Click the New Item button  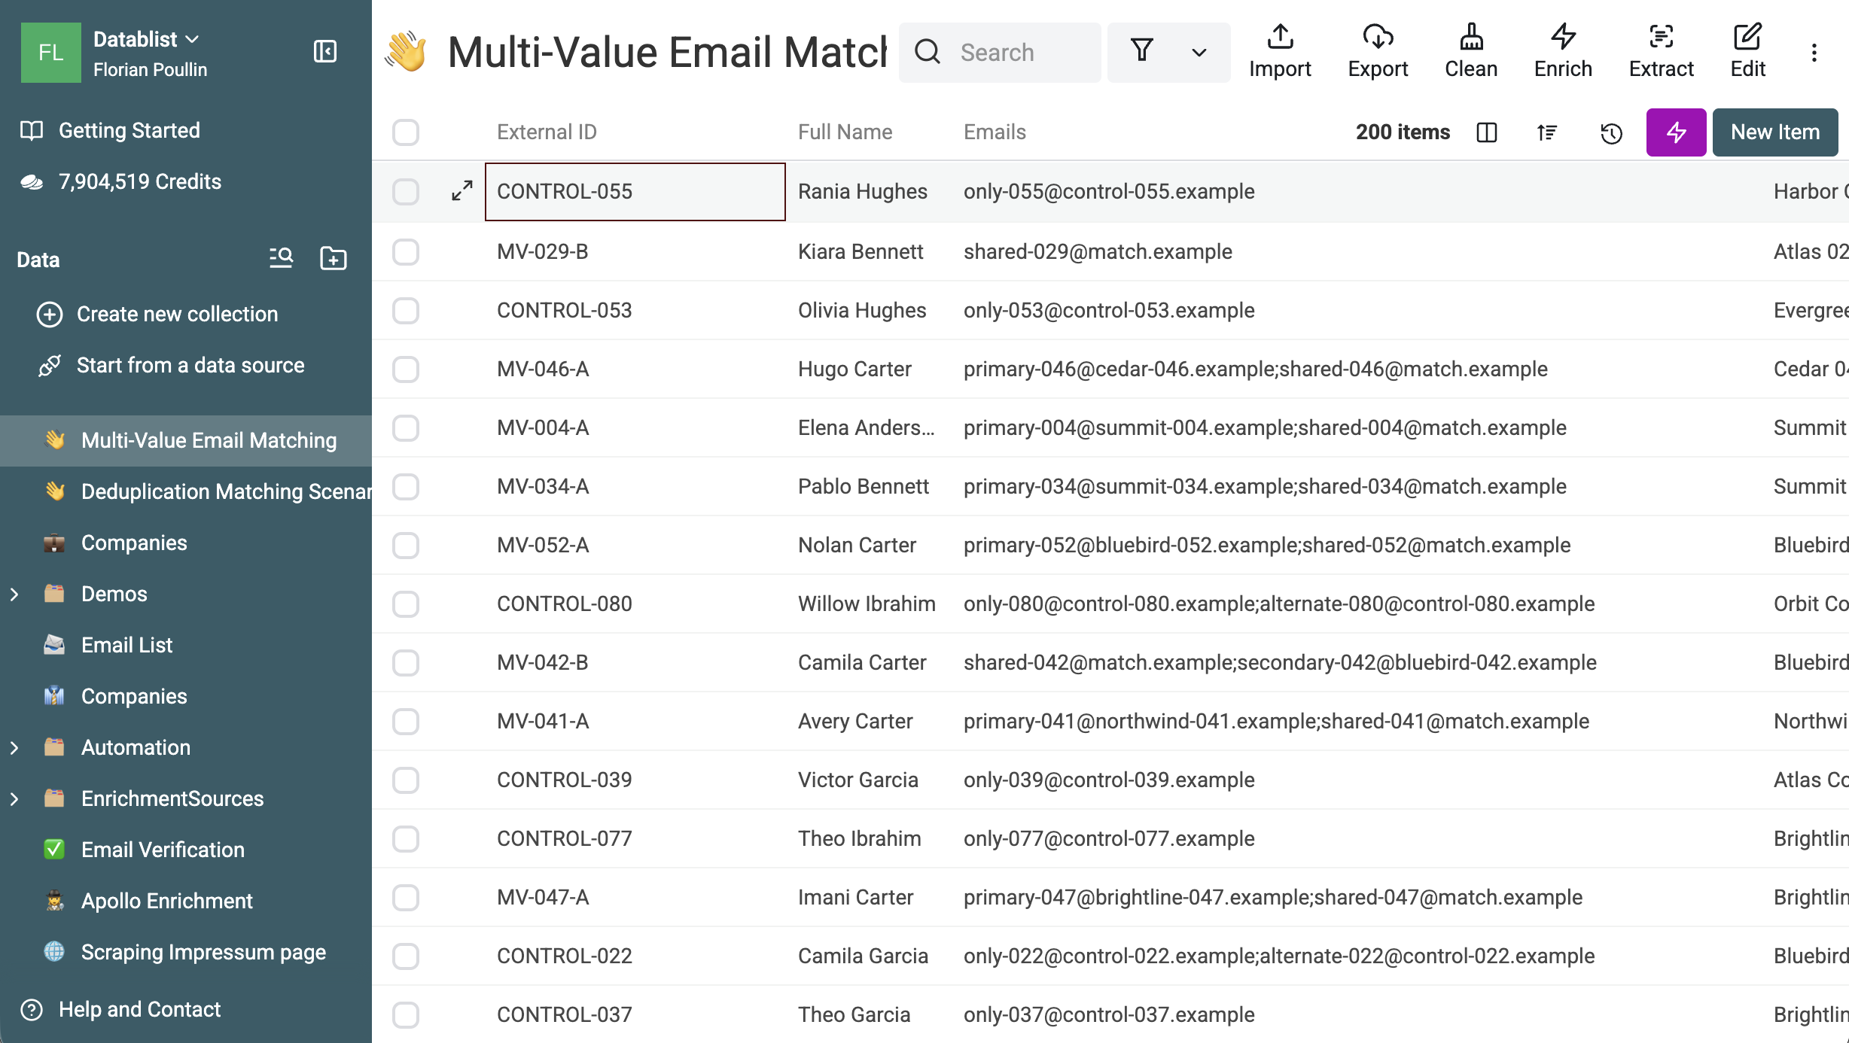tap(1775, 132)
